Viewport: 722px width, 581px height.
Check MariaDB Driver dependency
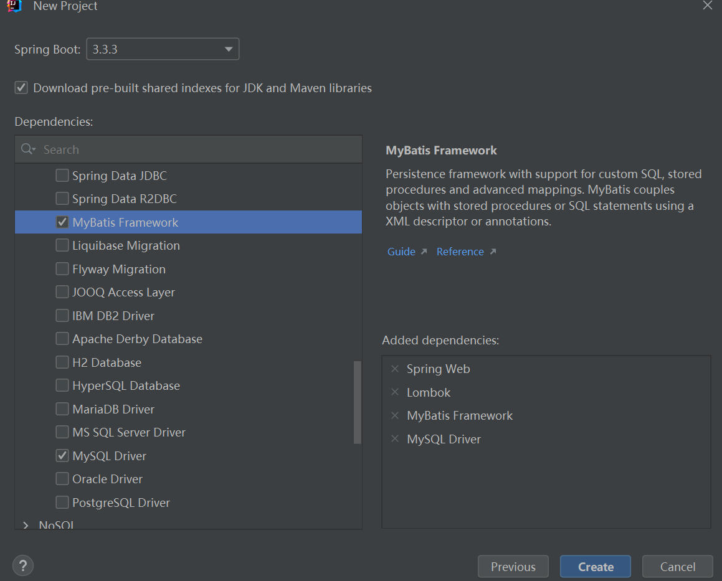tap(62, 409)
